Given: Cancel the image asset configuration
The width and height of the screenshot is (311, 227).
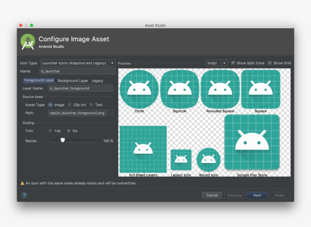Looking at the screenshot, I should point(212,195).
